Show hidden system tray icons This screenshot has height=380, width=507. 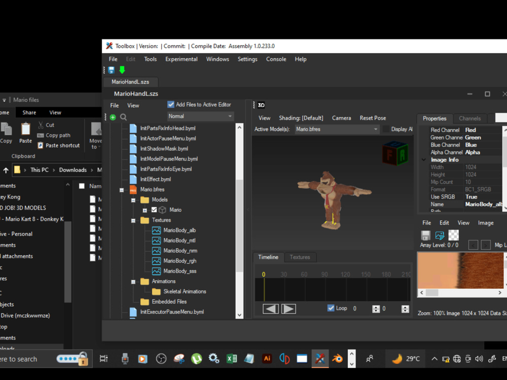click(x=434, y=359)
